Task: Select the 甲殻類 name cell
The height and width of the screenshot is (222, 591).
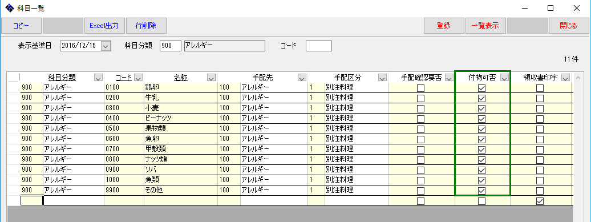Action: tap(180, 150)
